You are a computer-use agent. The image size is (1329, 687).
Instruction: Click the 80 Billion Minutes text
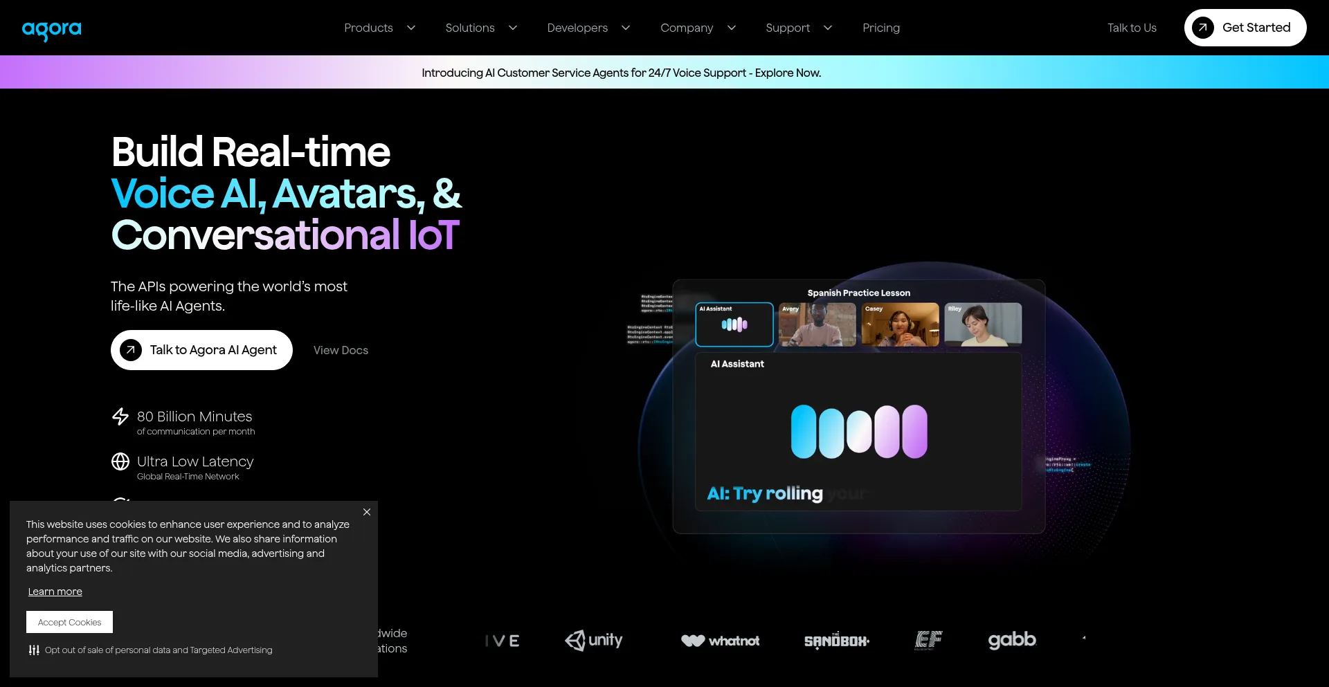coord(195,416)
